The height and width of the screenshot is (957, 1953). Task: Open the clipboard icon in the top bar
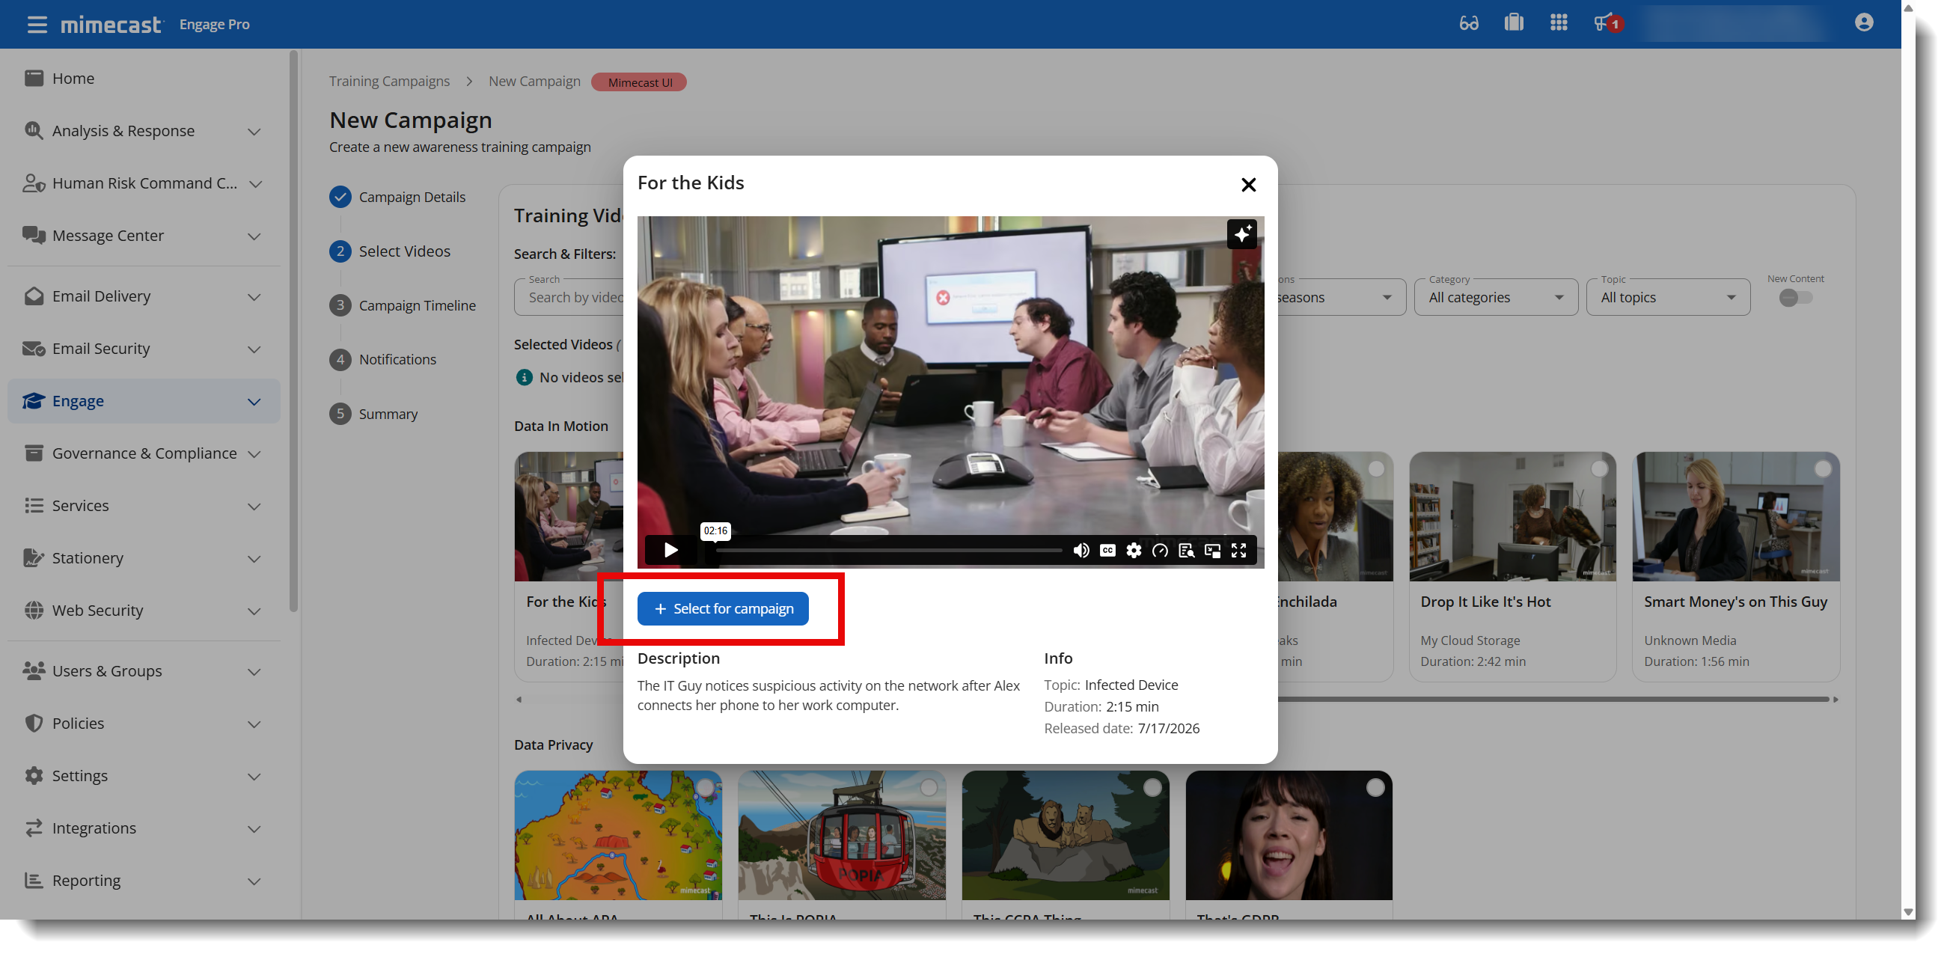[x=1513, y=22]
